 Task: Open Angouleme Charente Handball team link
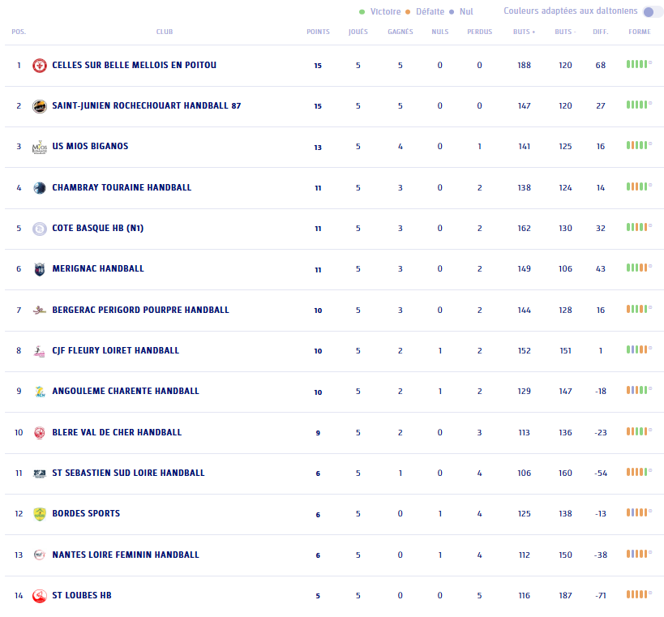(x=125, y=392)
